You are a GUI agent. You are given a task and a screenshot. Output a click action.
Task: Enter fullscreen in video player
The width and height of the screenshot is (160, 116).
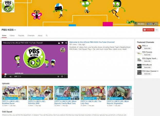point(66,76)
